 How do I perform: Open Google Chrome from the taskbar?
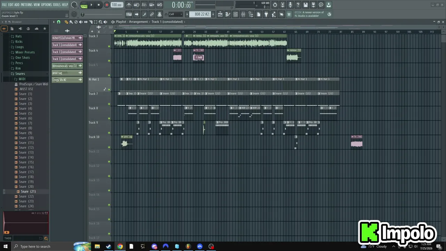120,246
